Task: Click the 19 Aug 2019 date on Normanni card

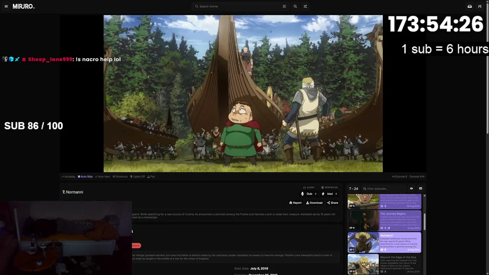Action: [x=413, y=250]
